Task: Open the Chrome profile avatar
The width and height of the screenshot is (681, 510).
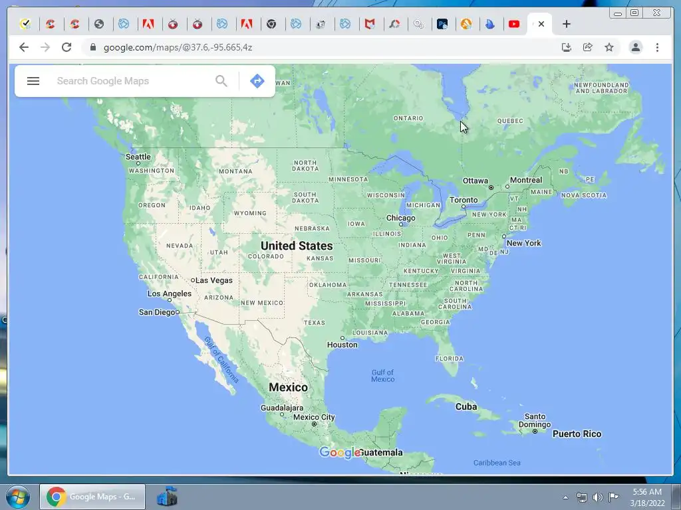Action: (x=635, y=47)
